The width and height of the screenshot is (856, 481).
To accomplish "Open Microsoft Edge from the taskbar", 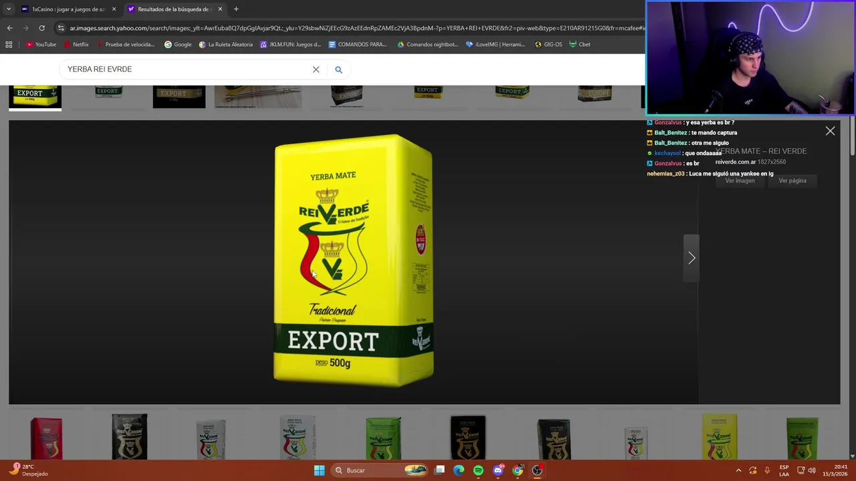I will [x=459, y=470].
